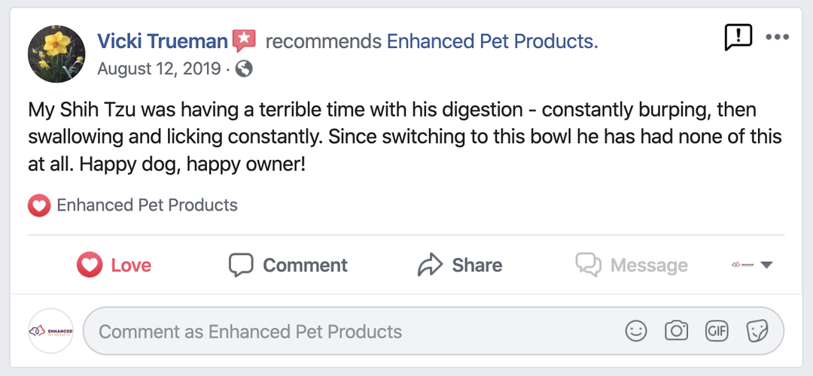The image size is (813, 376).
Task: Click the red heart reaction icon
Action: (39, 205)
